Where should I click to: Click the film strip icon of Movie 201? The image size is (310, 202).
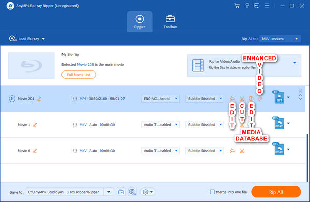pyautogui.click(x=75, y=99)
